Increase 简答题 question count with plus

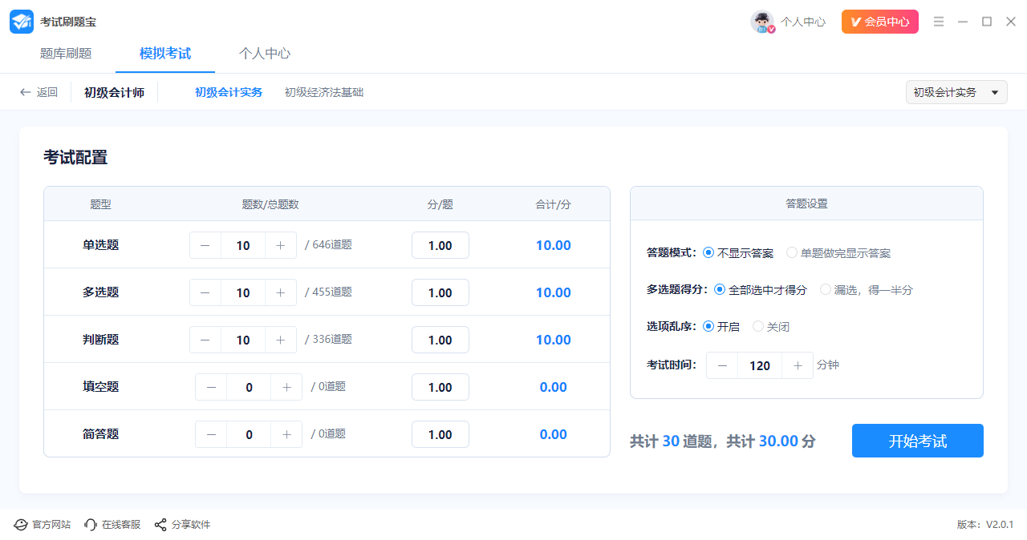[286, 434]
